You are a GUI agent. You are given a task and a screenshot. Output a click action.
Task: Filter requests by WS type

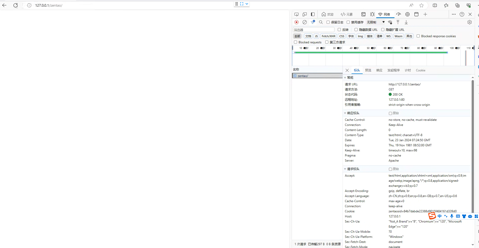click(x=388, y=36)
